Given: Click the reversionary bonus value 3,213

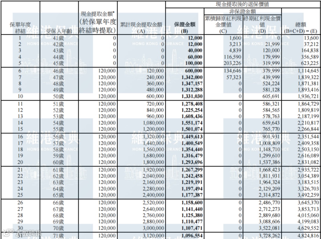Looking at the screenshot, I should [235, 44].
